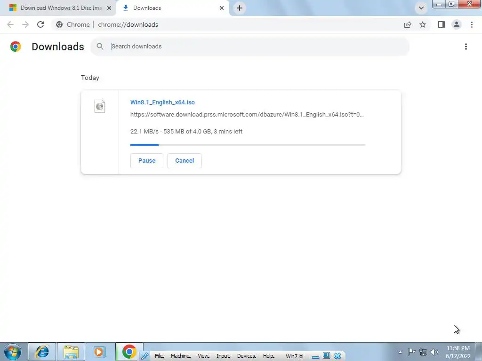This screenshot has height=361, width=482.
Task: Click the Win7 lol VM name label
Action: tap(295, 356)
